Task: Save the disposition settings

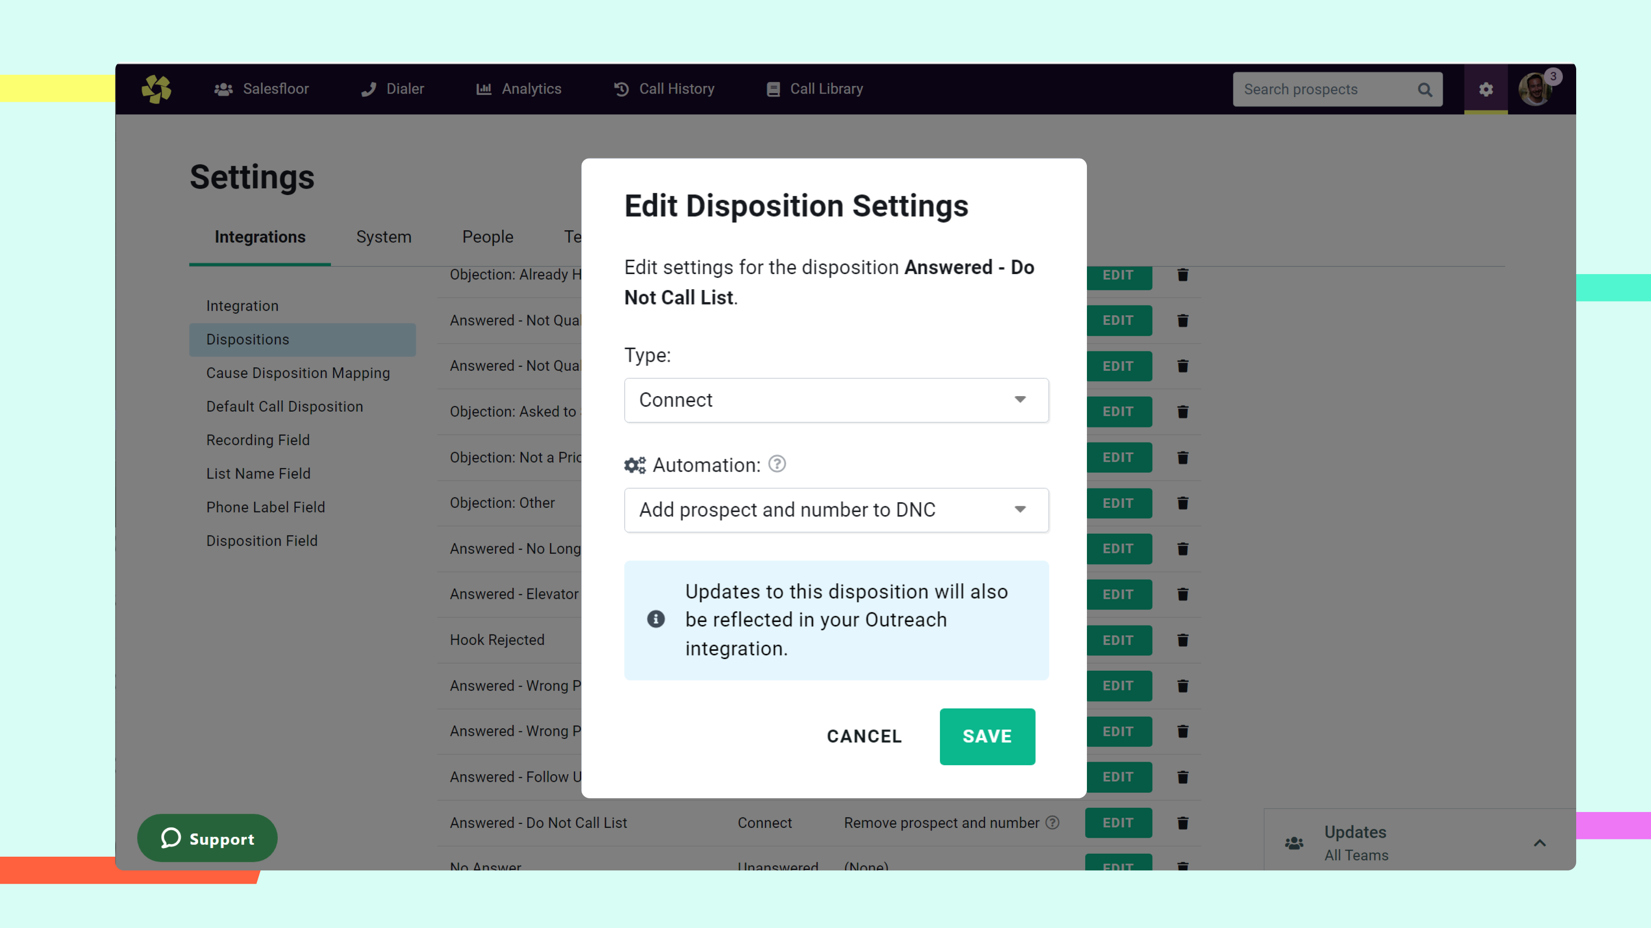Action: pyautogui.click(x=986, y=736)
